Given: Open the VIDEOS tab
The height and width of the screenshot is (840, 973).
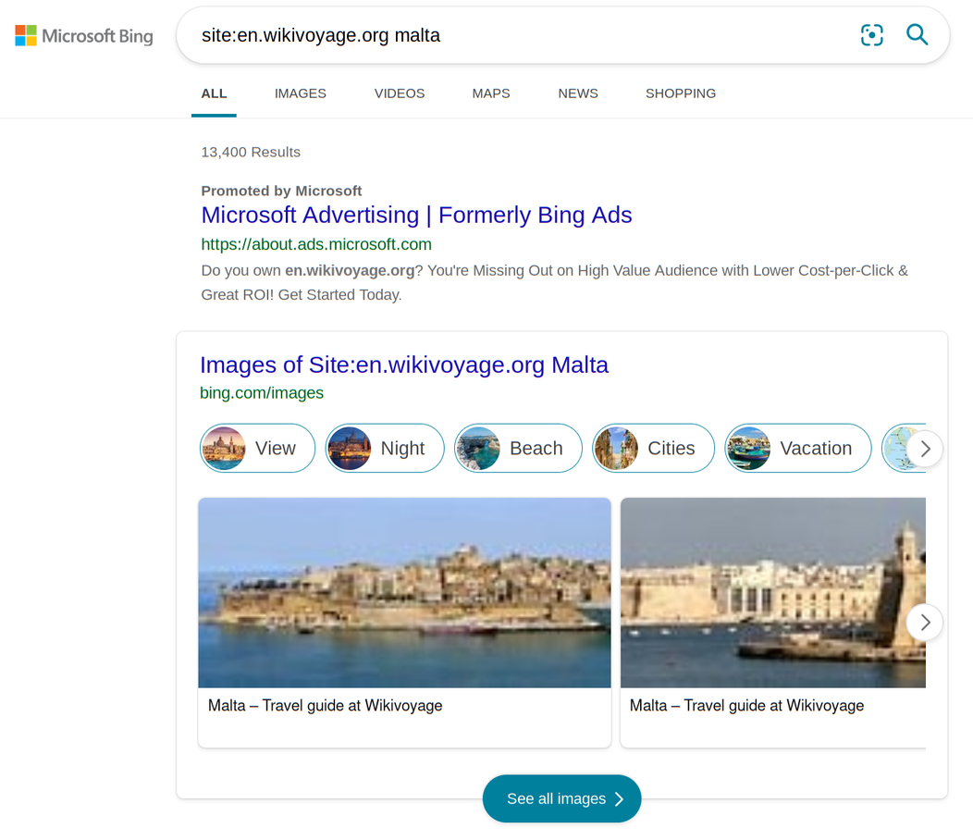Looking at the screenshot, I should [x=400, y=93].
